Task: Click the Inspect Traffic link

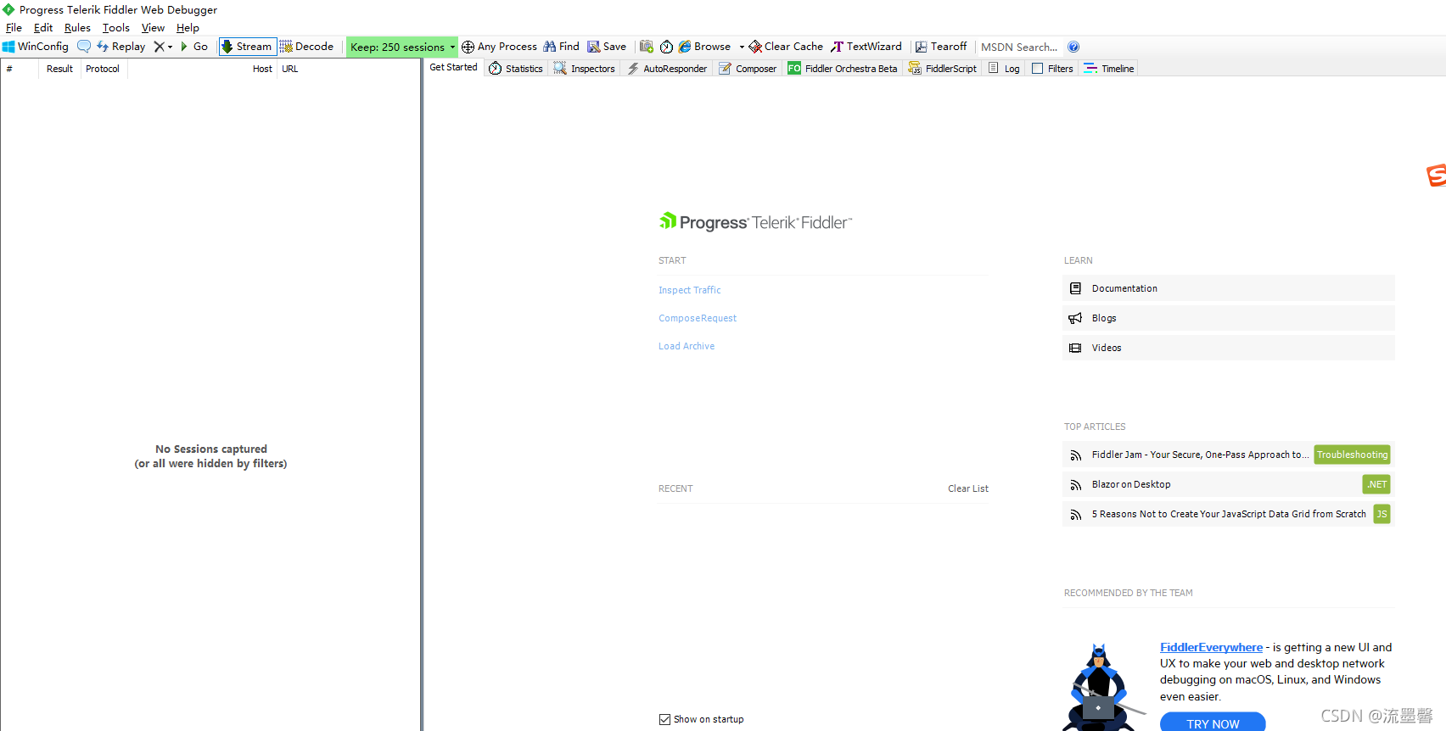Action: coord(689,290)
